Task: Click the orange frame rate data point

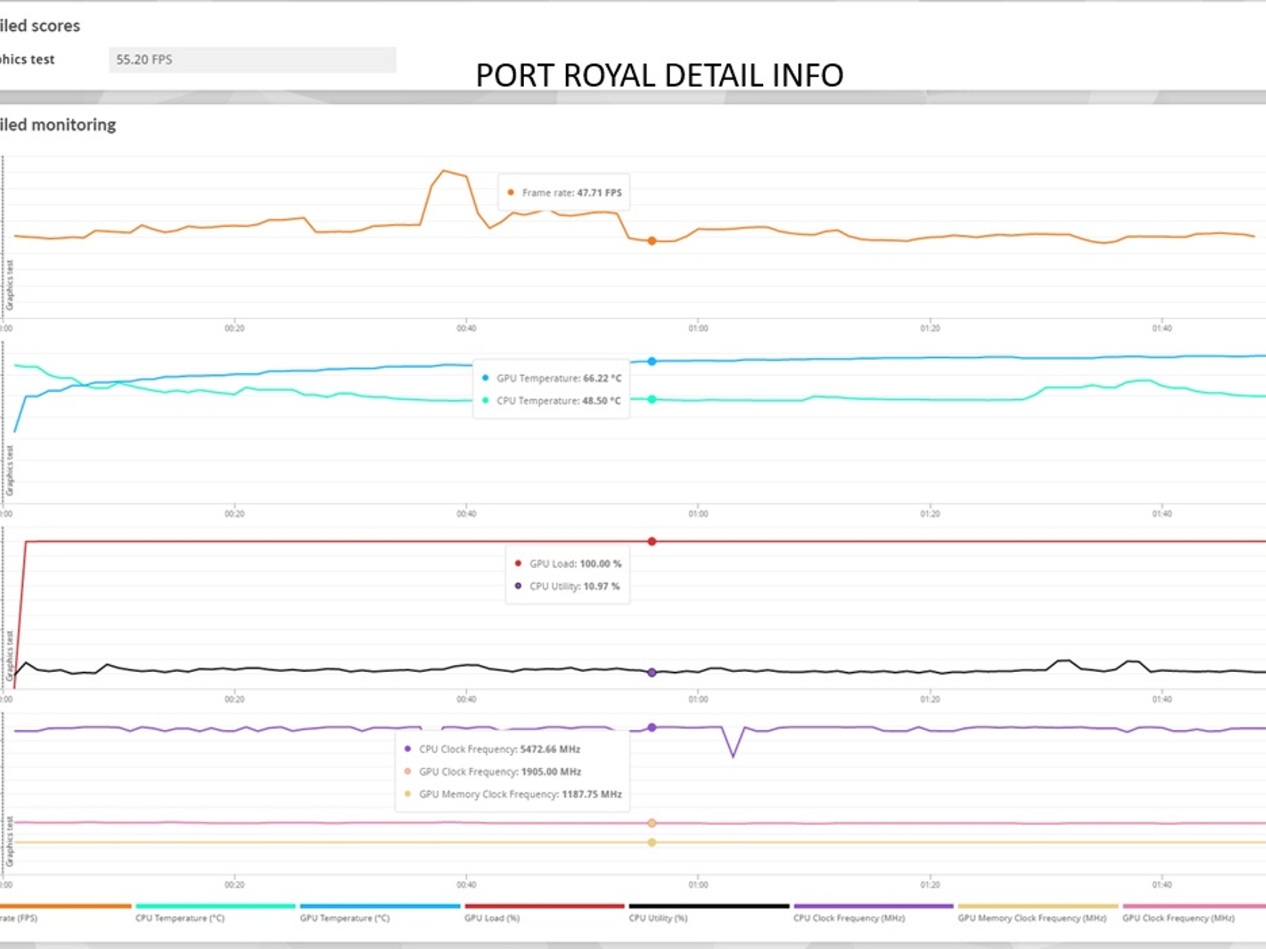Action: tap(652, 241)
